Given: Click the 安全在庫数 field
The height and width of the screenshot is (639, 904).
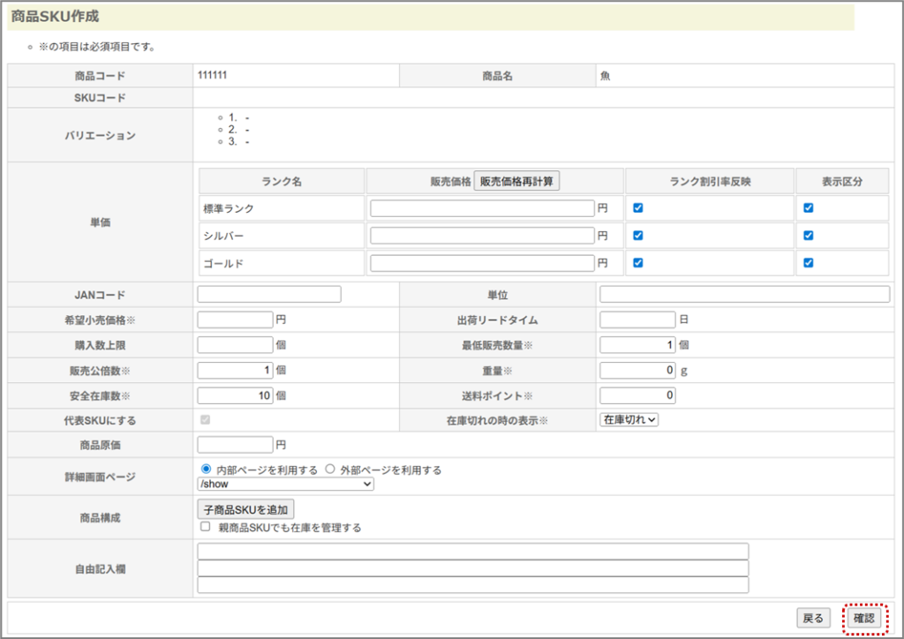Looking at the screenshot, I should click(235, 395).
